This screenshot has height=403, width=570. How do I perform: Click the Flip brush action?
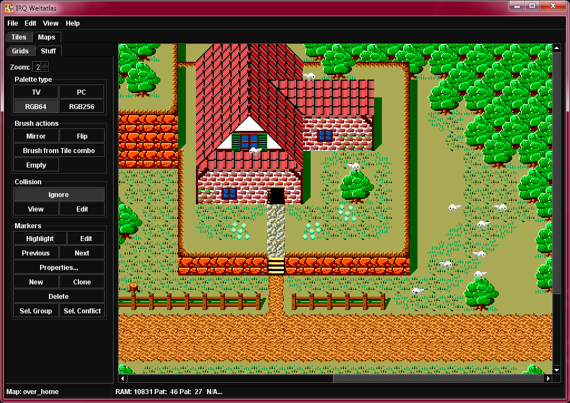tap(82, 136)
